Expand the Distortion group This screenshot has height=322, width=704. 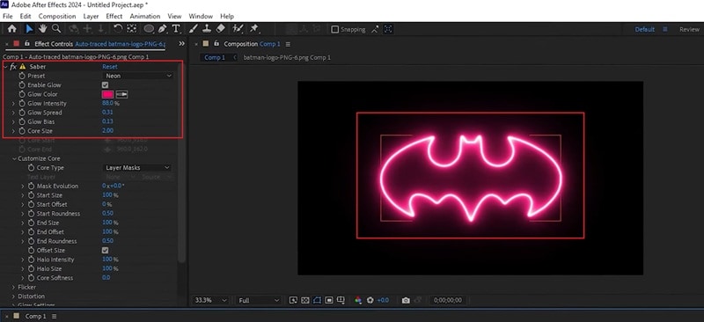tap(13, 296)
